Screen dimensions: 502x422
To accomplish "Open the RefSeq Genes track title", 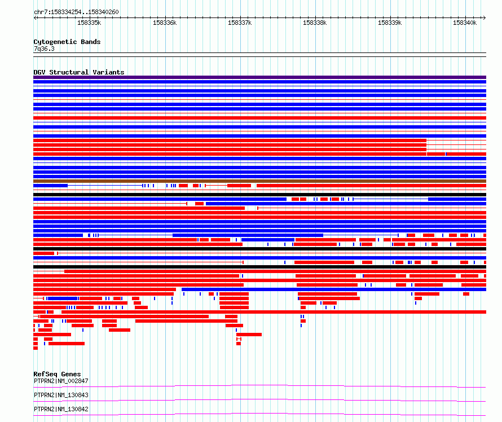I will (x=57, y=374).
